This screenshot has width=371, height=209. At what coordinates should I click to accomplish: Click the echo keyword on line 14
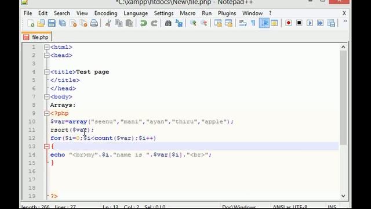[x=57, y=155]
